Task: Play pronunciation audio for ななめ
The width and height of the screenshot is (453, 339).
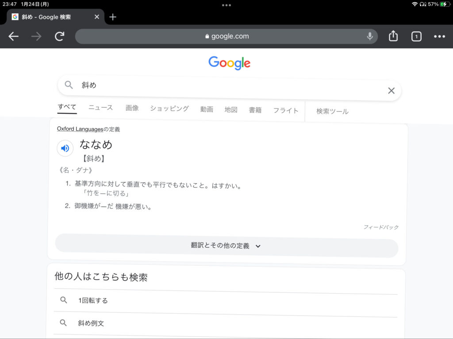Action: click(65, 148)
